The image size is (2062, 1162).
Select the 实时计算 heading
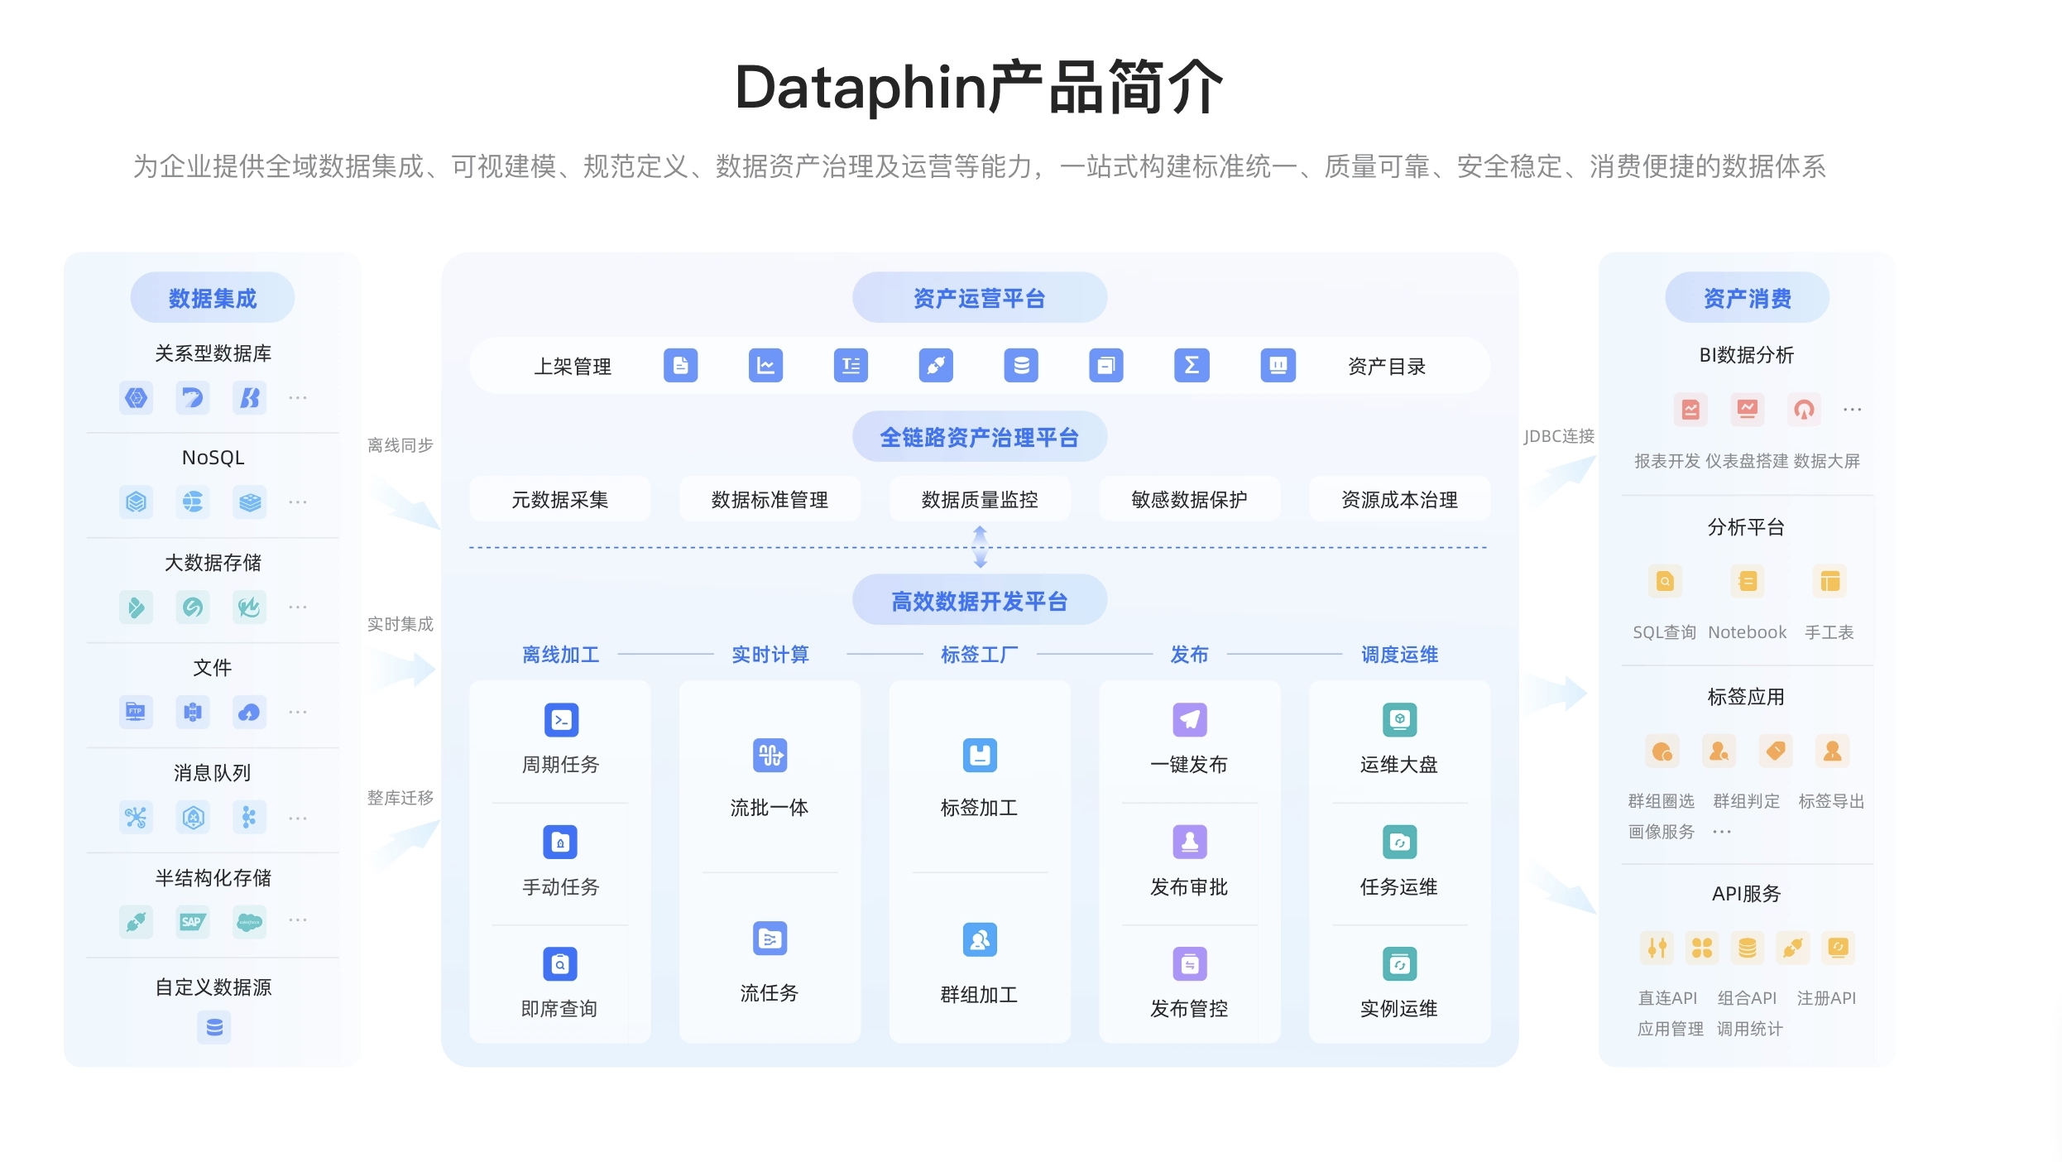coord(770,655)
